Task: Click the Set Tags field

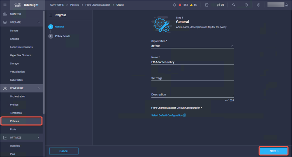Action: point(192,78)
